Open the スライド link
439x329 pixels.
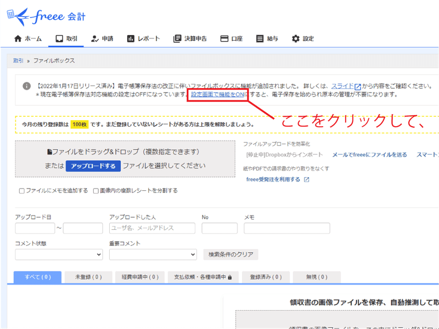[342, 86]
